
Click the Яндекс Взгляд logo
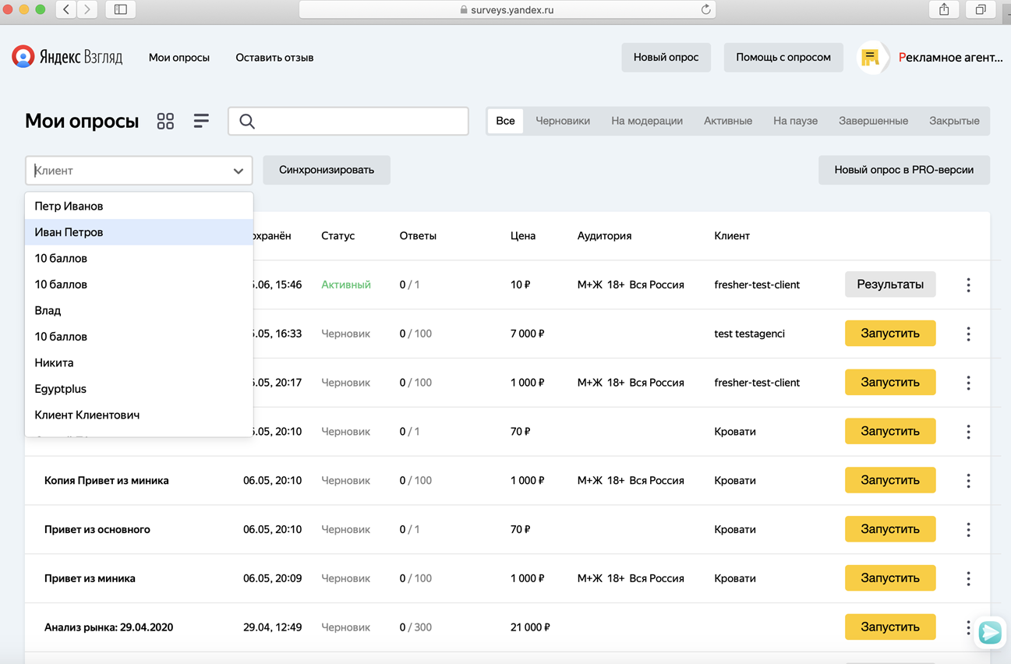pyautogui.click(x=67, y=57)
